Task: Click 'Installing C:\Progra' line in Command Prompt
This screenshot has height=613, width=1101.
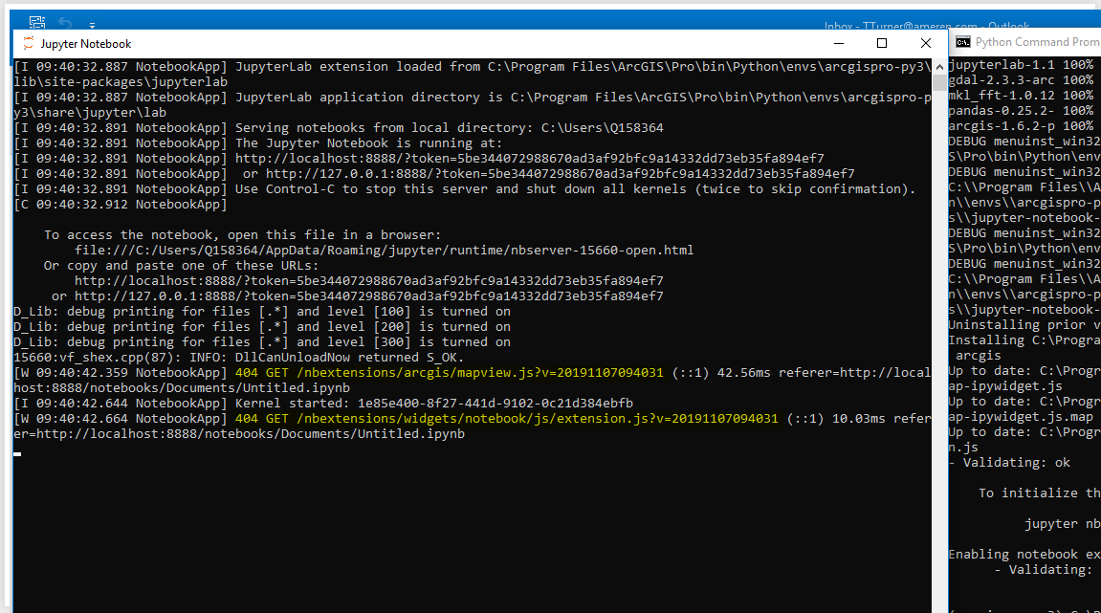Action: pos(1024,340)
